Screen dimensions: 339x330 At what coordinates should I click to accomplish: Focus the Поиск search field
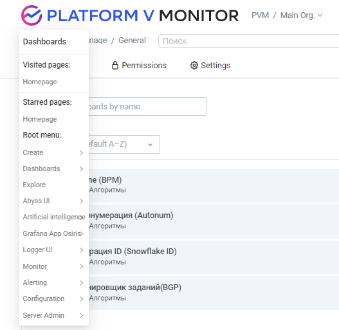tap(249, 41)
